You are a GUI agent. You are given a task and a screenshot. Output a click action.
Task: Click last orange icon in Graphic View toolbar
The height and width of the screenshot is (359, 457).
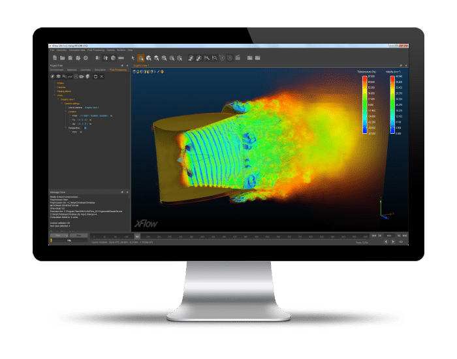click(x=162, y=71)
